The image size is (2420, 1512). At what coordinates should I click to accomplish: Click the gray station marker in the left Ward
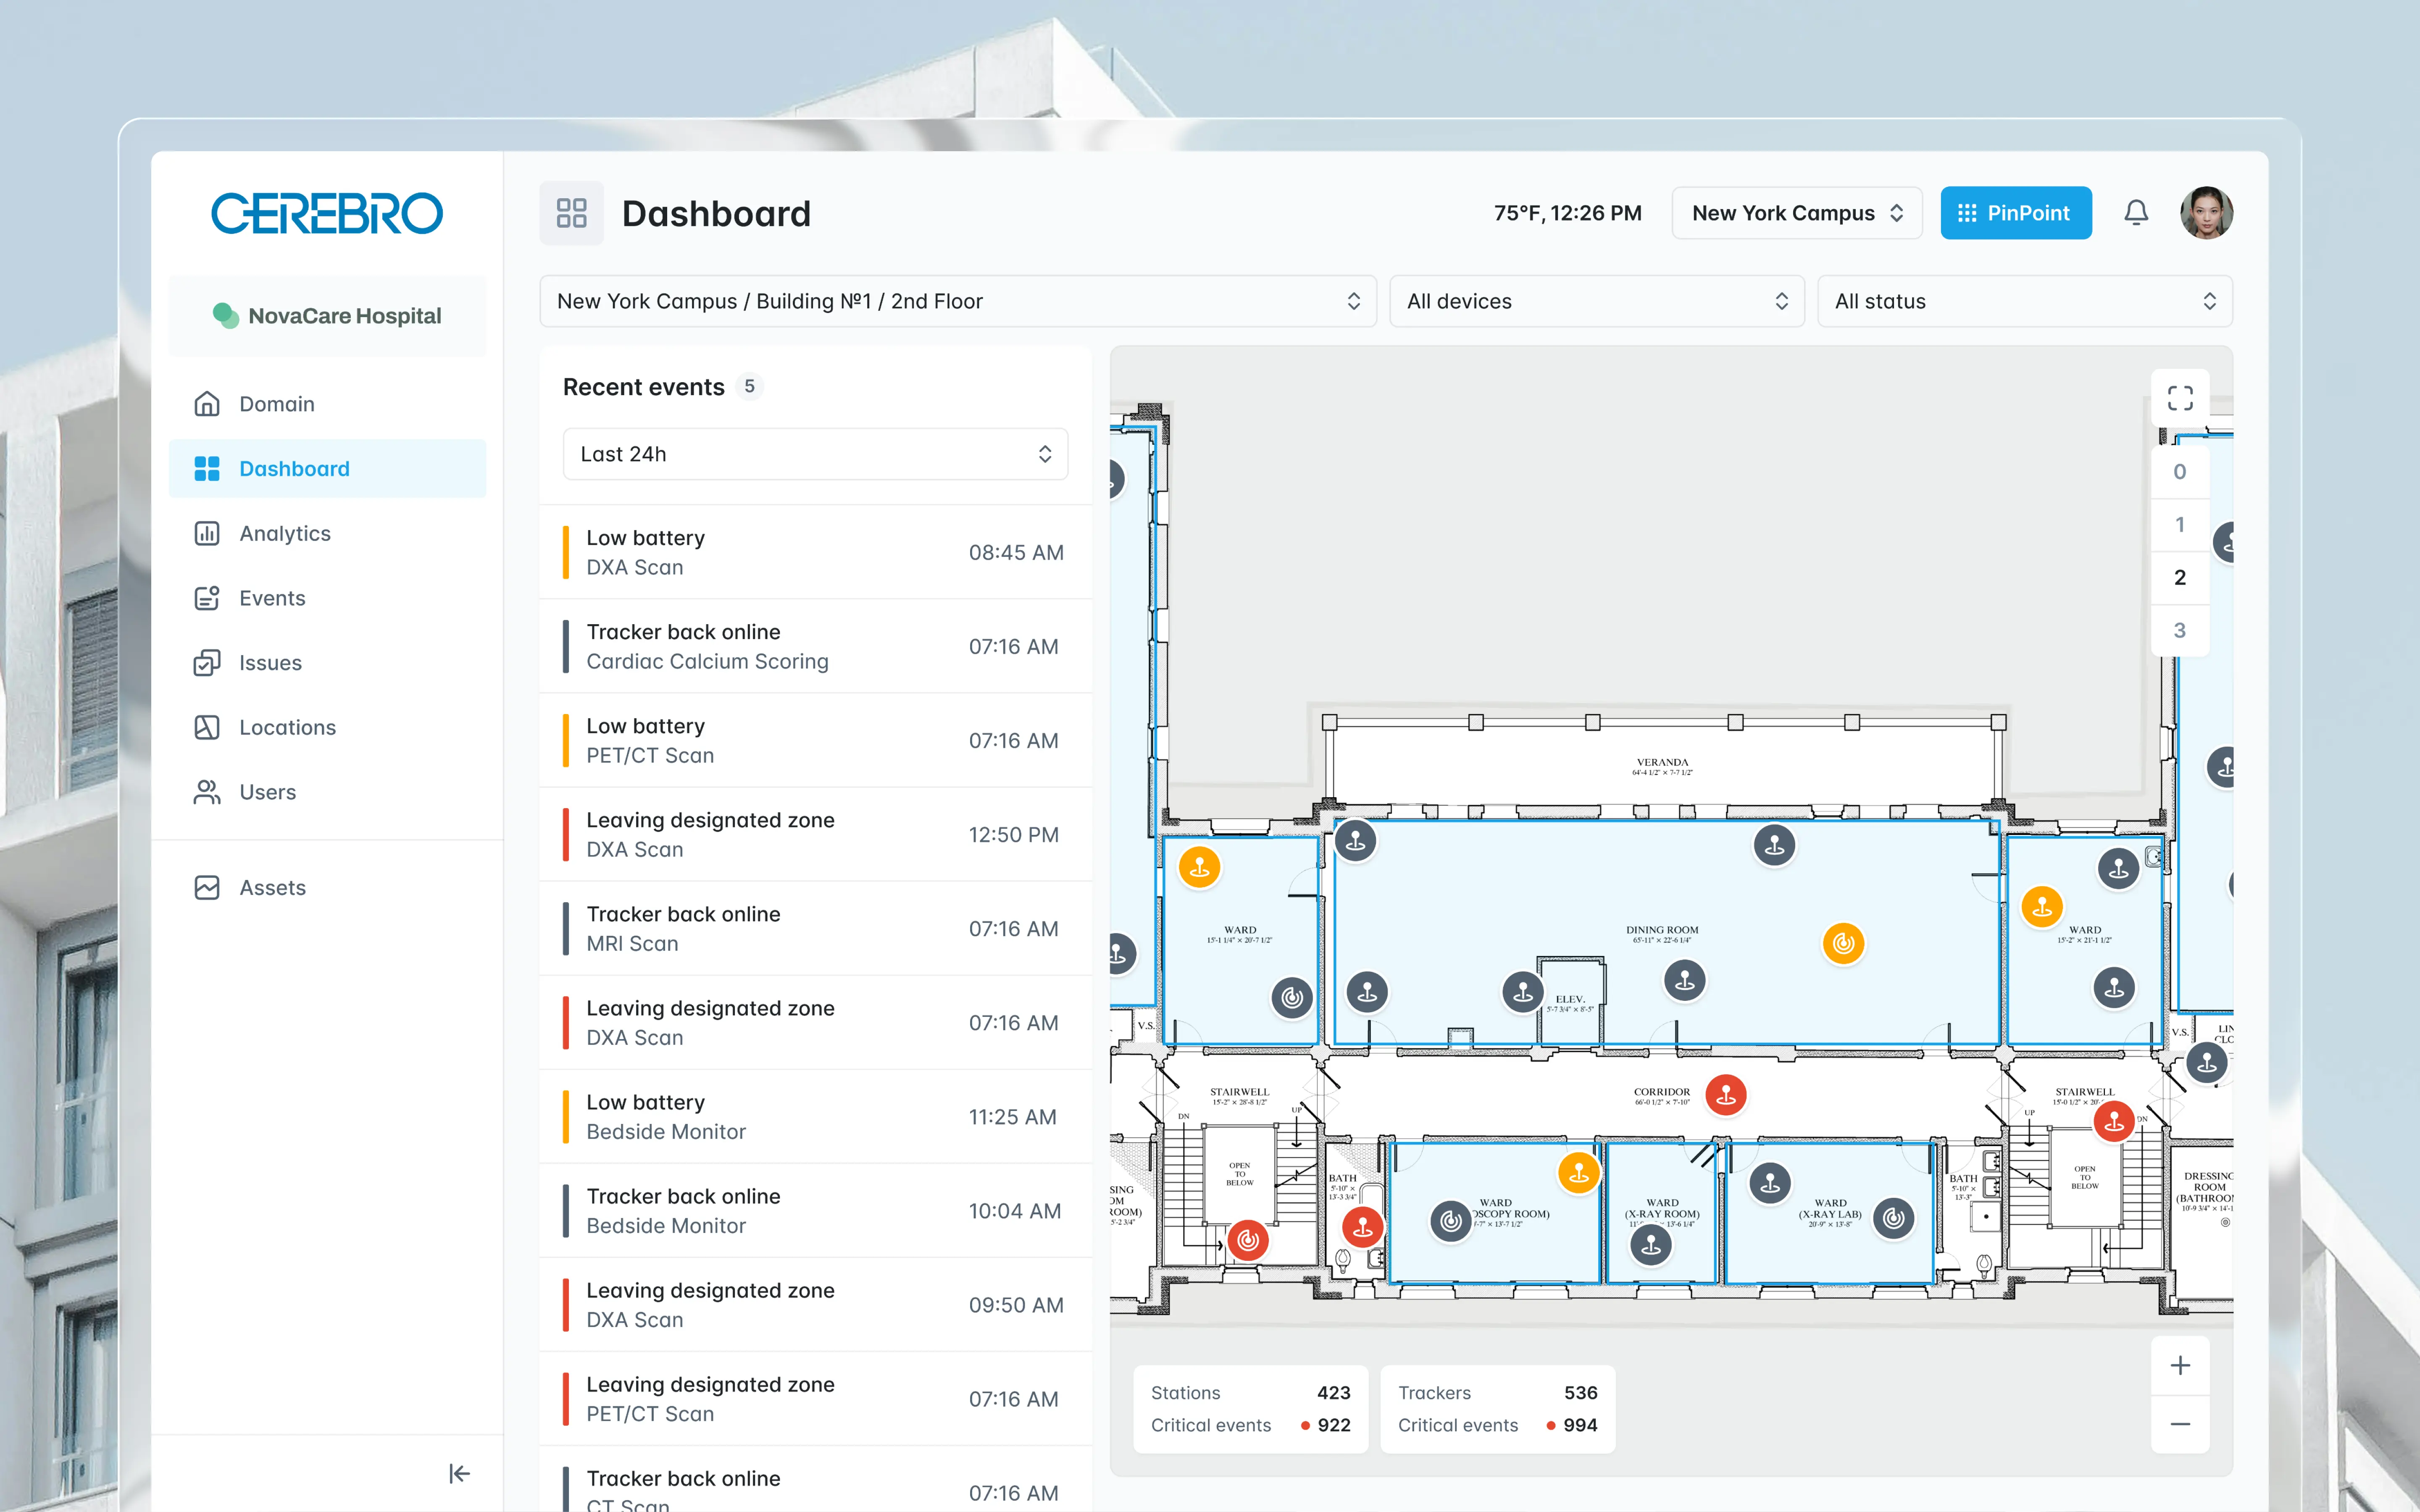point(1292,997)
